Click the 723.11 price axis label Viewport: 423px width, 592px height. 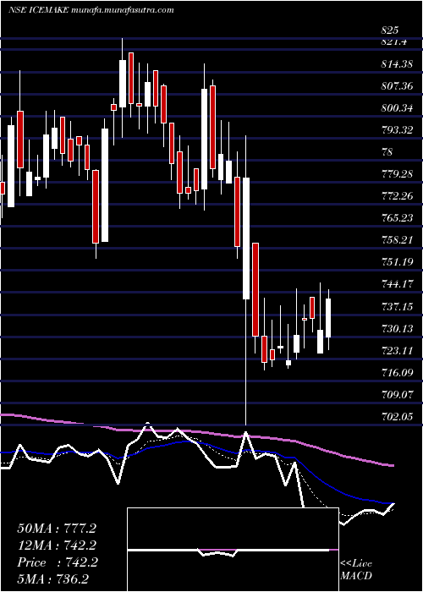[x=397, y=351]
